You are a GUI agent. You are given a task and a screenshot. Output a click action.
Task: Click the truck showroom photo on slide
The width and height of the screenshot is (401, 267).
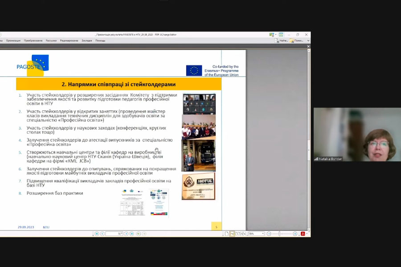point(198,155)
